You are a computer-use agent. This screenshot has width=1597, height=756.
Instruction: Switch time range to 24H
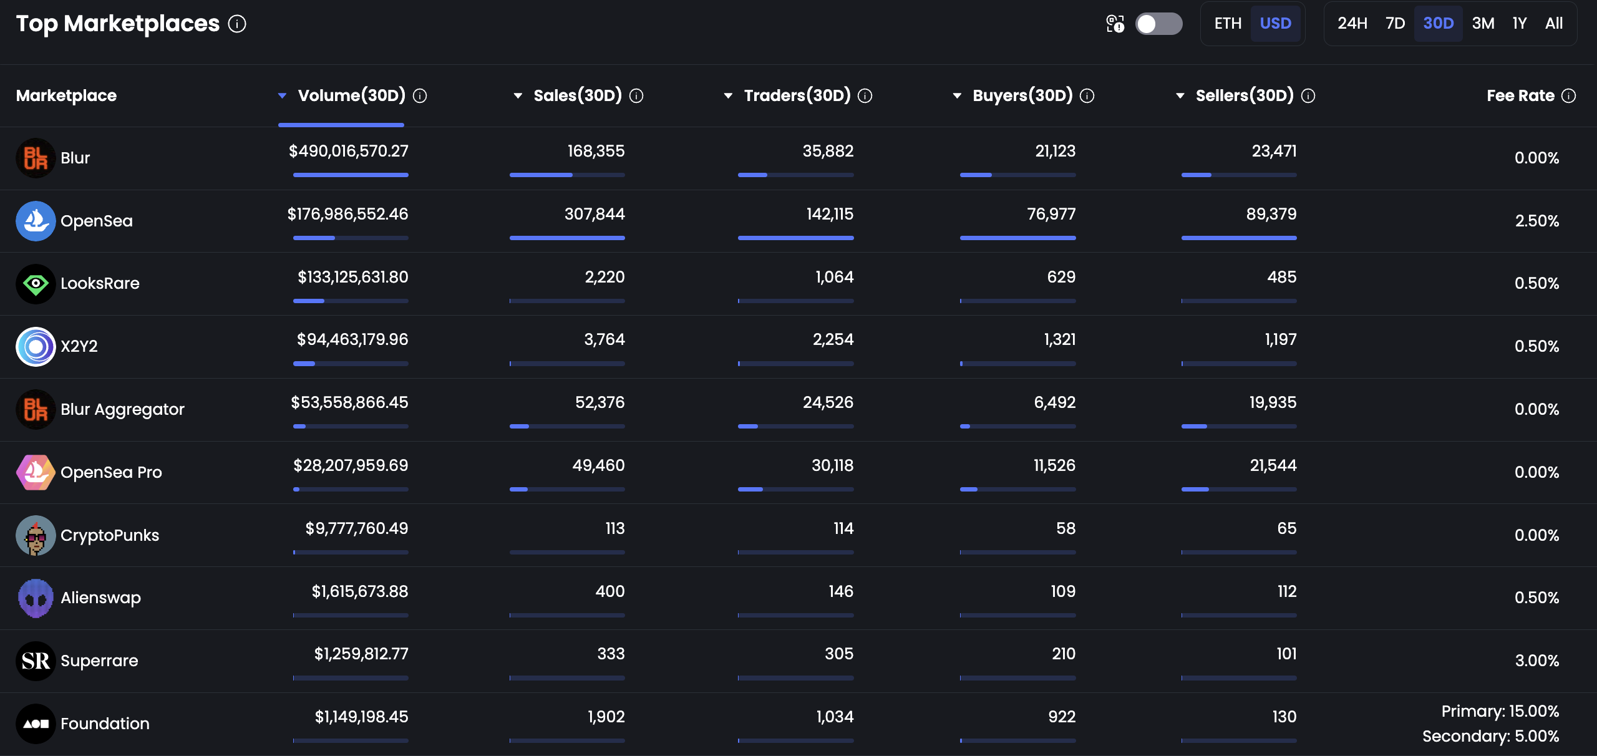[1352, 24]
